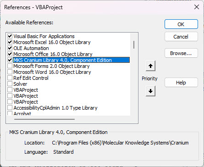Select Visual Basic For Applications entry text
Screen dimensions: 204x167
(44, 36)
